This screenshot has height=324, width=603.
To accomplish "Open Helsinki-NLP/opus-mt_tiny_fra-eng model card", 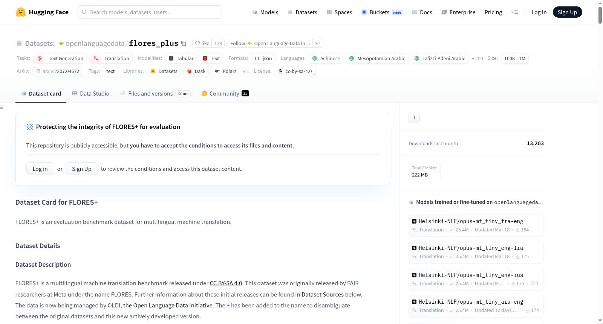I will 476,225.
